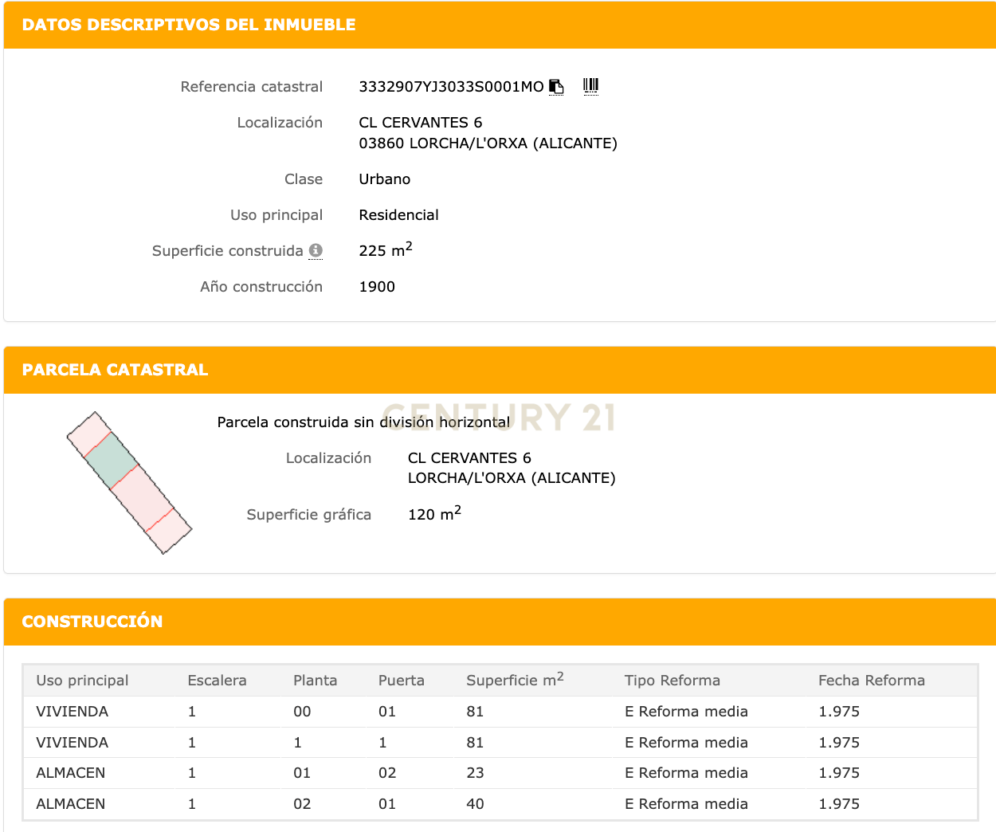Select the ALMACEN row with superficie 40
The image size is (996, 832).
tap(70, 804)
